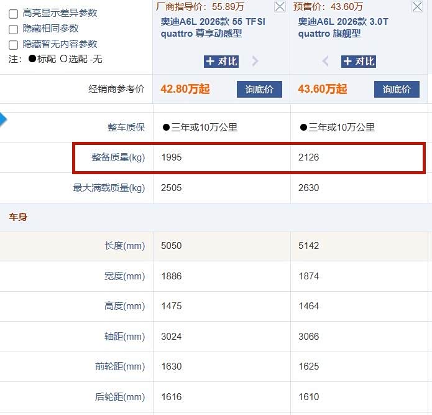Click the 43.60万起 dealer price

click(x=323, y=89)
